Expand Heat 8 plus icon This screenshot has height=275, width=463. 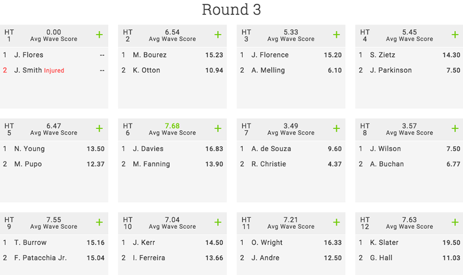pyautogui.click(x=455, y=129)
